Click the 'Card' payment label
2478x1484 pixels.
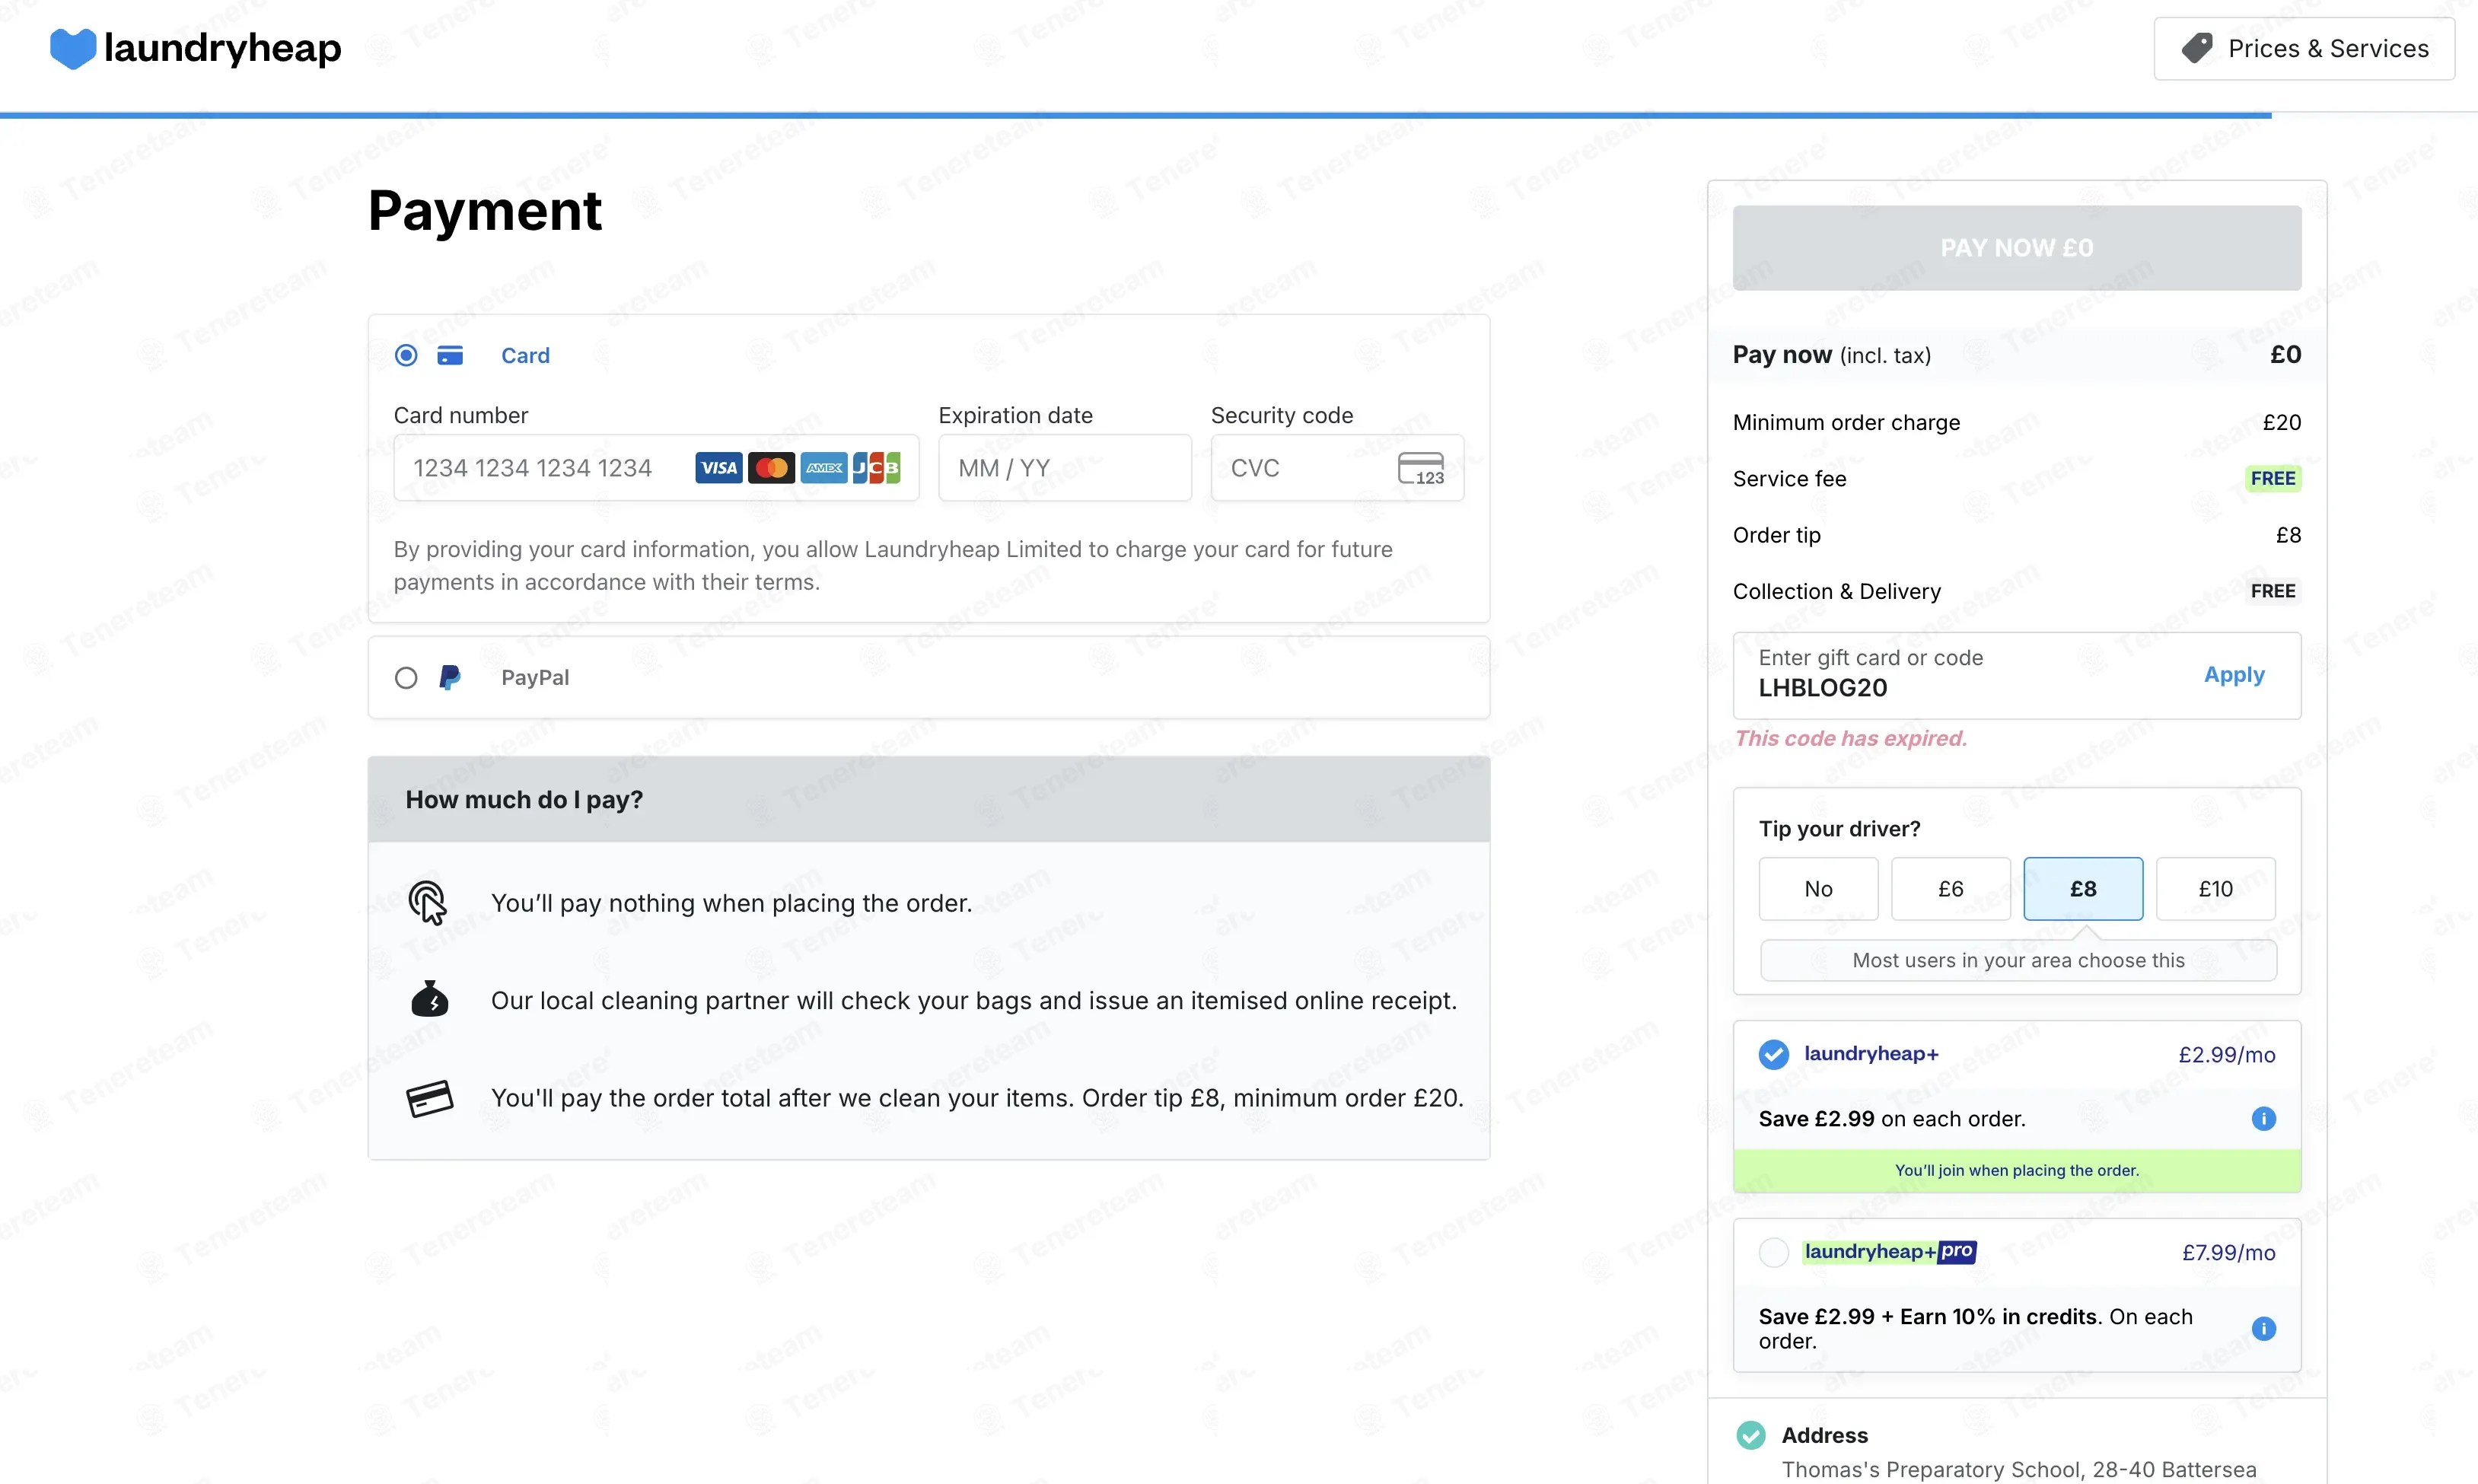(525, 356)
